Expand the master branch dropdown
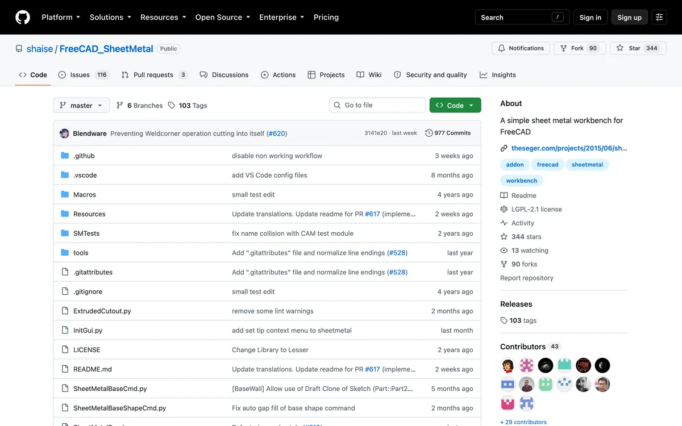Image resolution: width=682 pixels, height=426 pixels. [81, 105]
